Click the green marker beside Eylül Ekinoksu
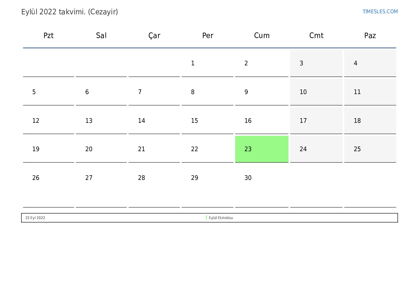Screen dimensions: 419x297 pos(206,218)
